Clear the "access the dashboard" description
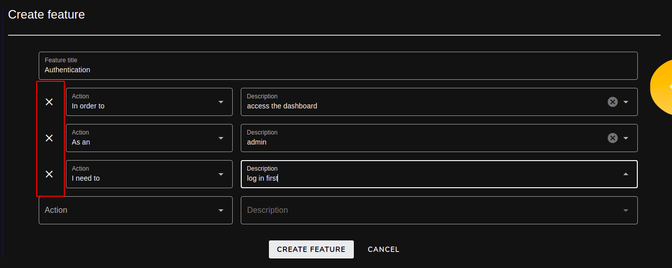672x268 pixels. (612, 102)
